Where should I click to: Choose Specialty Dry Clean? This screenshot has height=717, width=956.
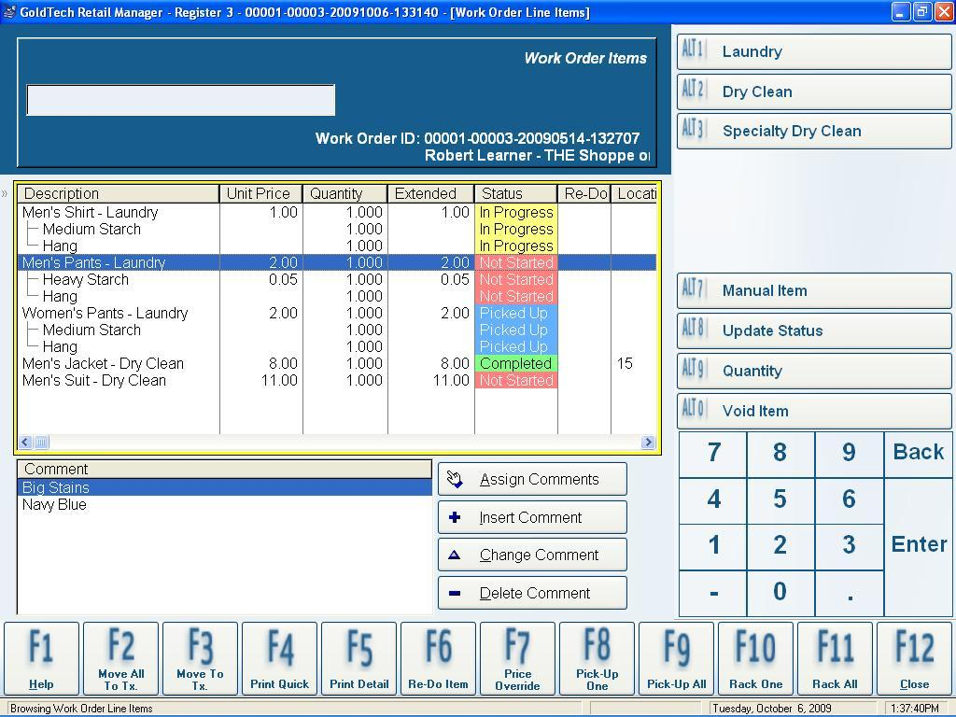(812, 131)
